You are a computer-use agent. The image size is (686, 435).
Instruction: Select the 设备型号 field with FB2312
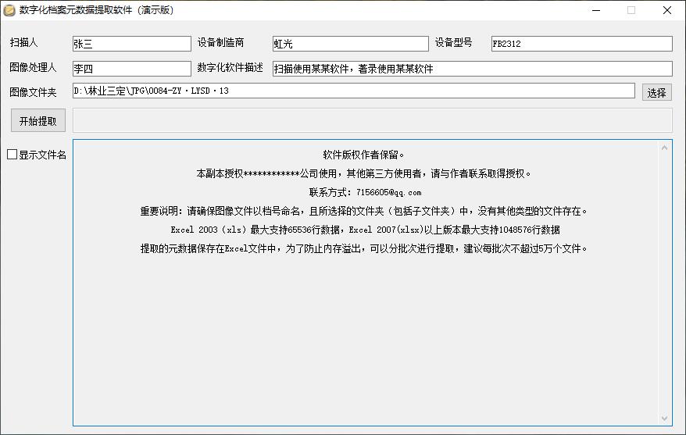pyautogui.click(x=581, y=44)
